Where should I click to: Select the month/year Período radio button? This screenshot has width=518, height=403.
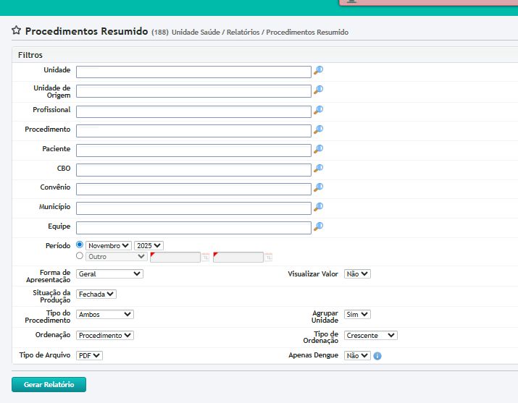[80, 245]
